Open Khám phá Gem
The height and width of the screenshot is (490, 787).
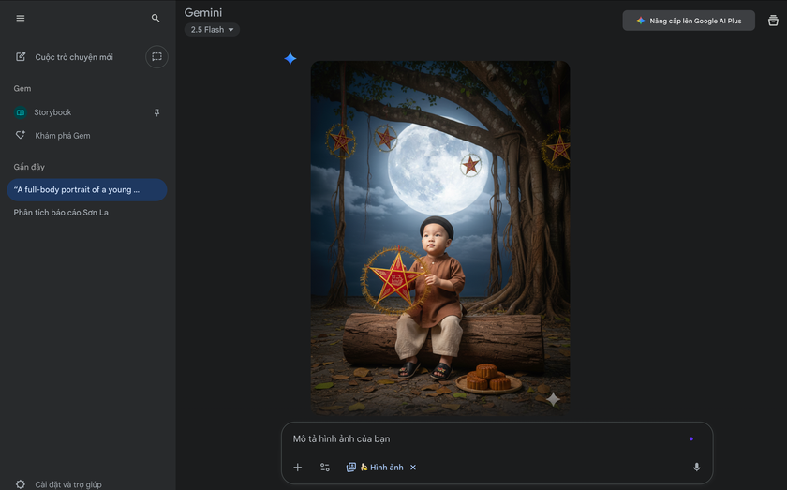[x=62, y=136]
